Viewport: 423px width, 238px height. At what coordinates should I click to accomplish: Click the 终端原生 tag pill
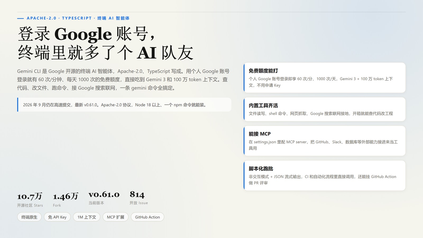29,217
